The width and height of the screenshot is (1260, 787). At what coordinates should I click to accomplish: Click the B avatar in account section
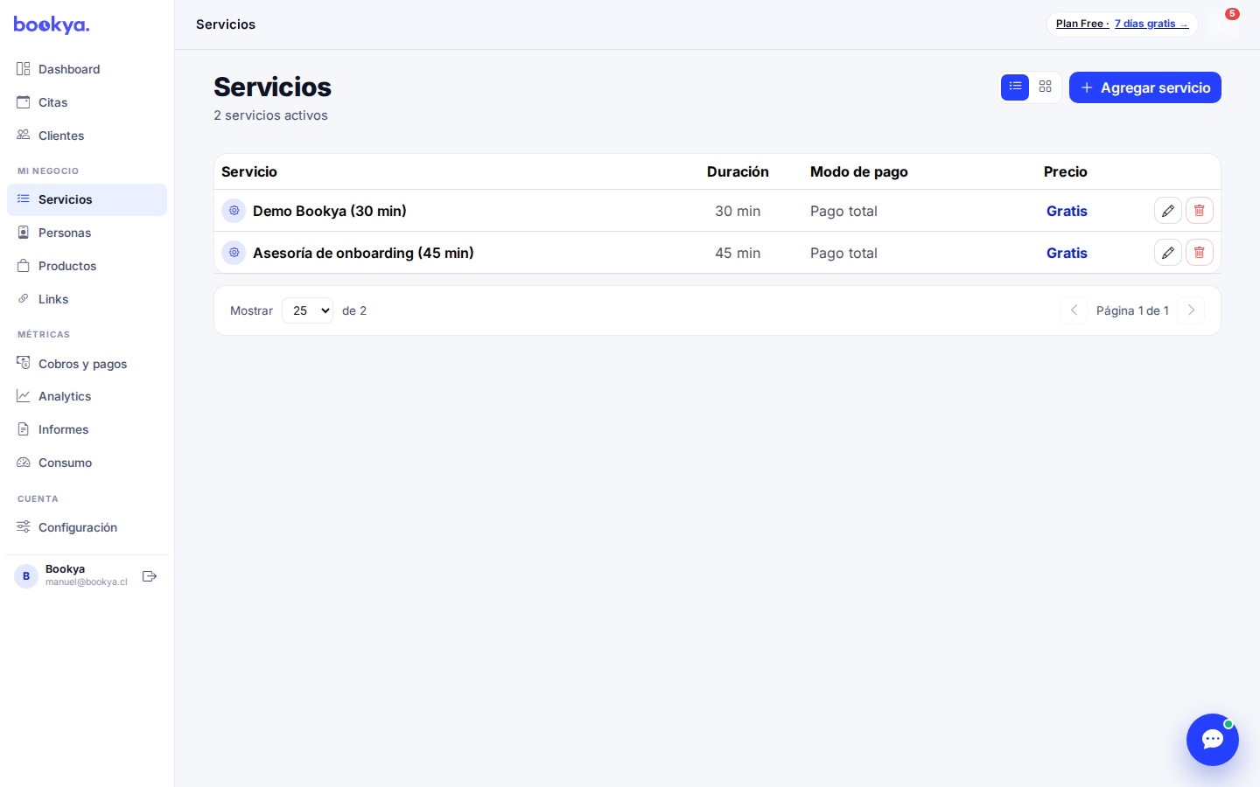[x=26, y=576]
